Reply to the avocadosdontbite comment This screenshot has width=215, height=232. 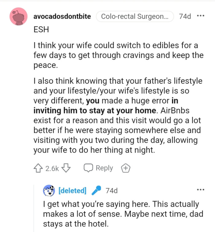pos(98,168)
